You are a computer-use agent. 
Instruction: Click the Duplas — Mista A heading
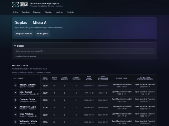[30, 23]
